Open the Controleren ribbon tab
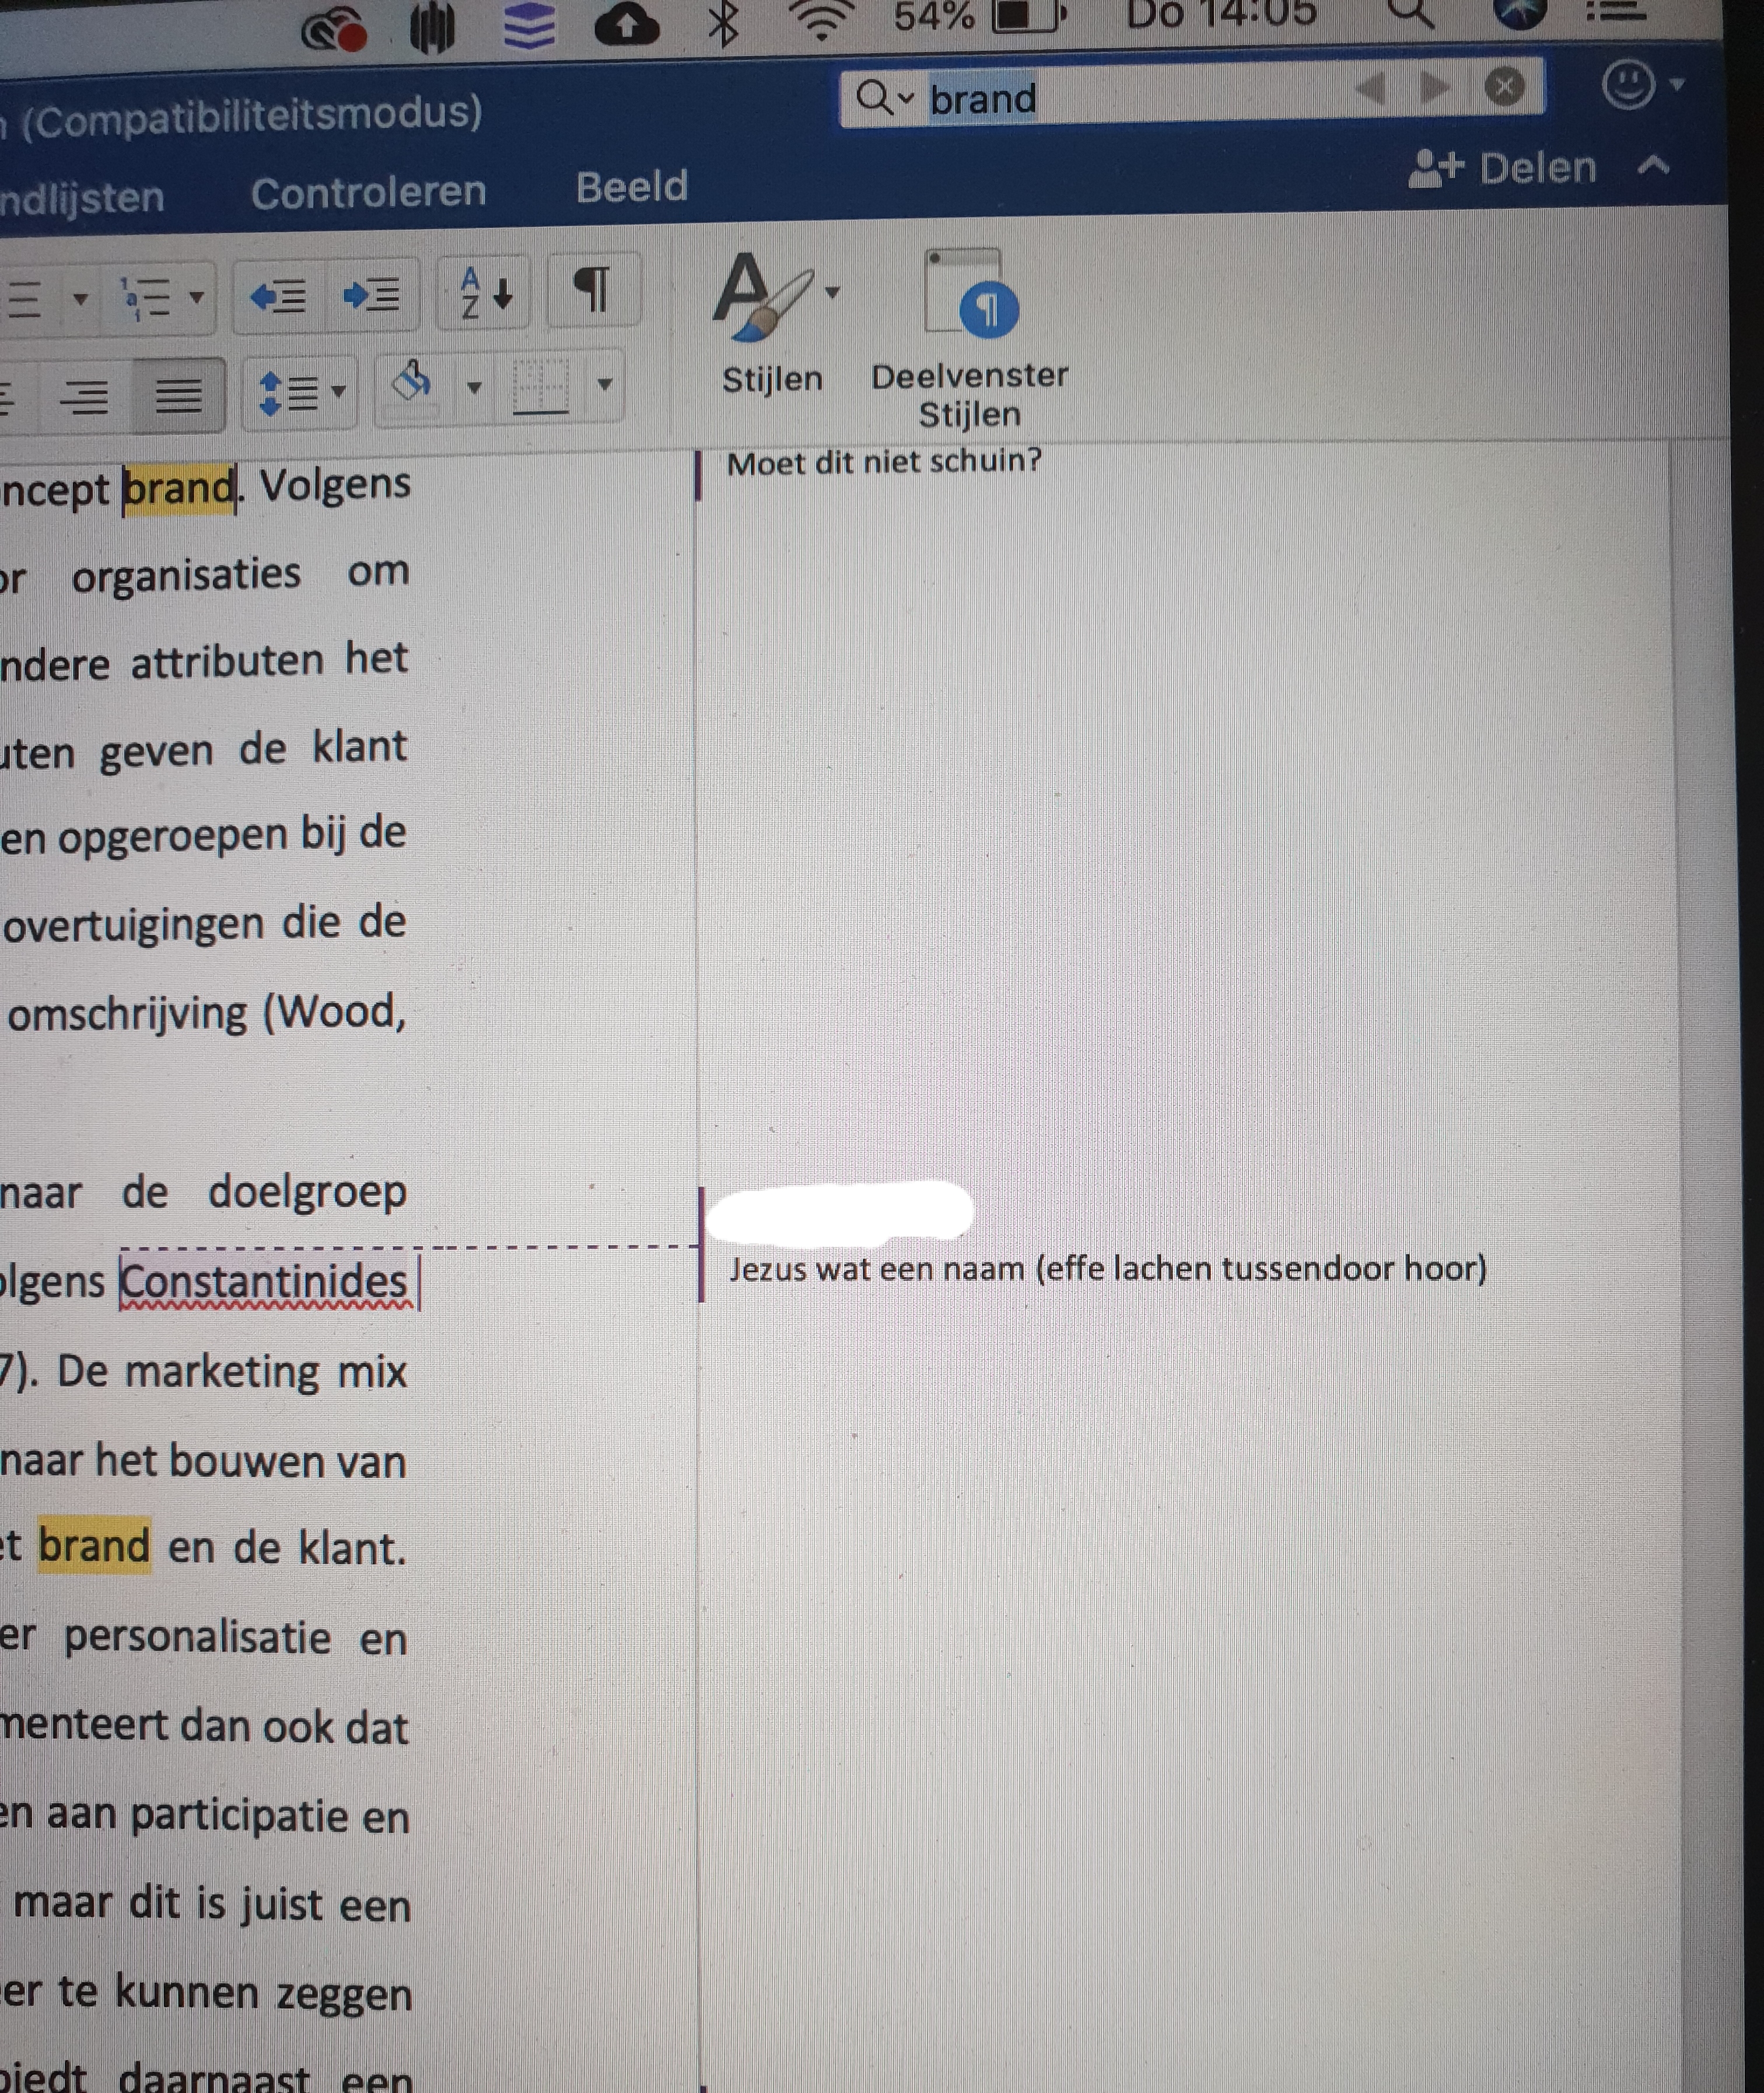Screen dimensions: 1764x2093 click(368, 192)
